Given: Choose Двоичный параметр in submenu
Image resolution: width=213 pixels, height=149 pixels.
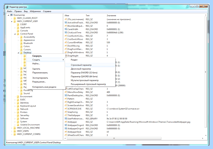Looking at the screenshot, I should (90, 69).
